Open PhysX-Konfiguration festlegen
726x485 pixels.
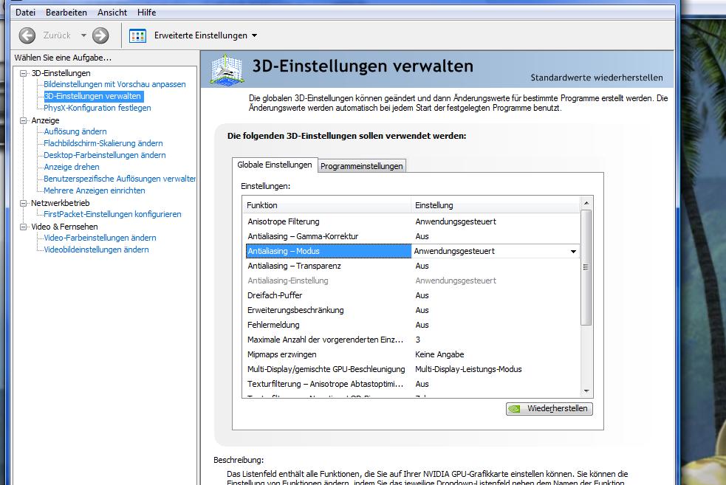click(x=97, y=108)
